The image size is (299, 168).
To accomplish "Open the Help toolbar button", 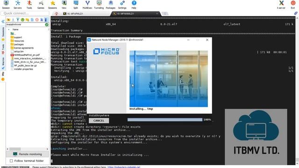I will pyautogui.click(x=134, y=5).
